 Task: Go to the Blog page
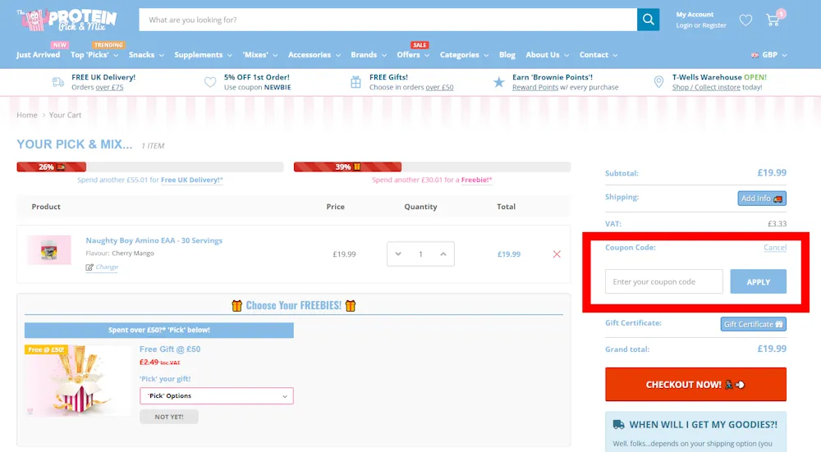pos(507,55)
